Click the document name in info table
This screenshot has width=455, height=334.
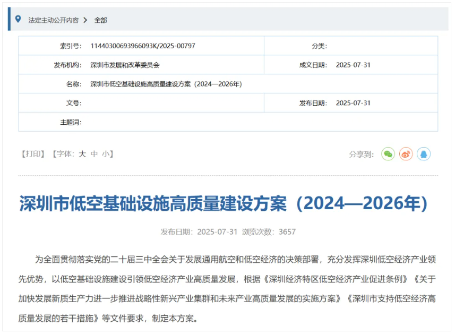pos(166,84)
